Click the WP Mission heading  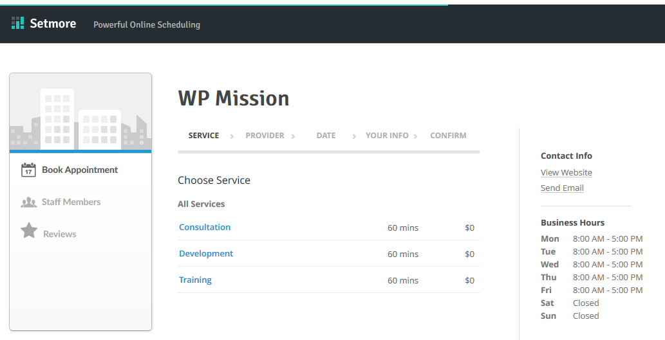coord(234,98)
